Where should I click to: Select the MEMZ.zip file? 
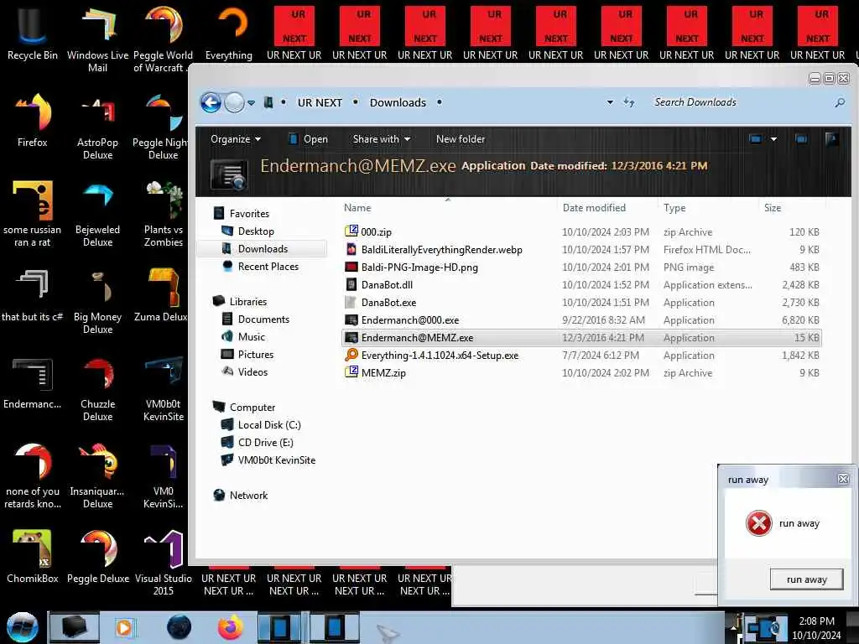click(581, 372)
